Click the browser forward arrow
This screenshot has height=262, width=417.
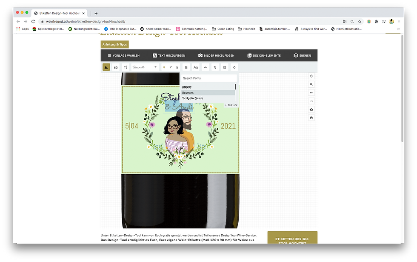coord(26,22)
